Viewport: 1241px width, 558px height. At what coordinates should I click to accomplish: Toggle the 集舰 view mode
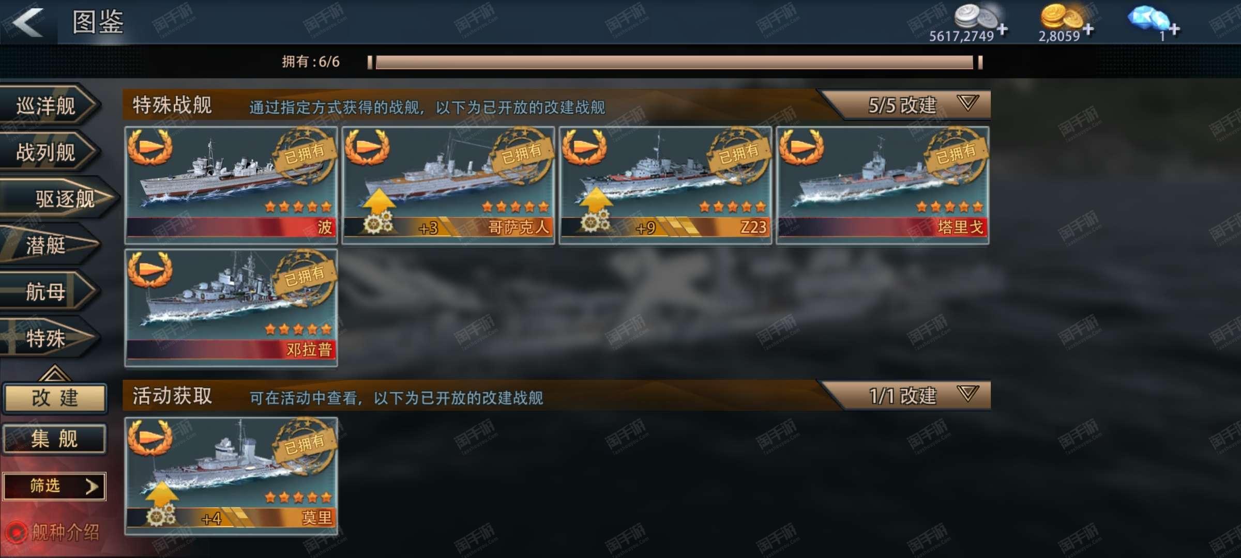tap(55, 439)
